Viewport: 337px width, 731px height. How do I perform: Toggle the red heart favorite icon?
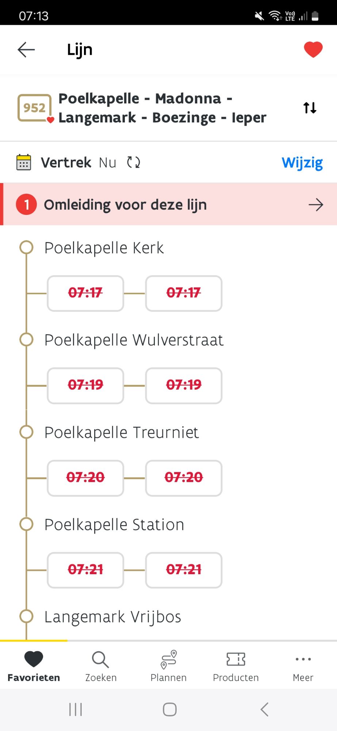[313, 50]
